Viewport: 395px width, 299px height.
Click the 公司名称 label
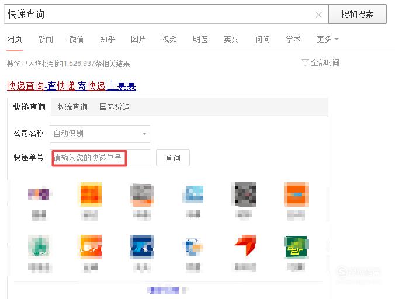29,133
